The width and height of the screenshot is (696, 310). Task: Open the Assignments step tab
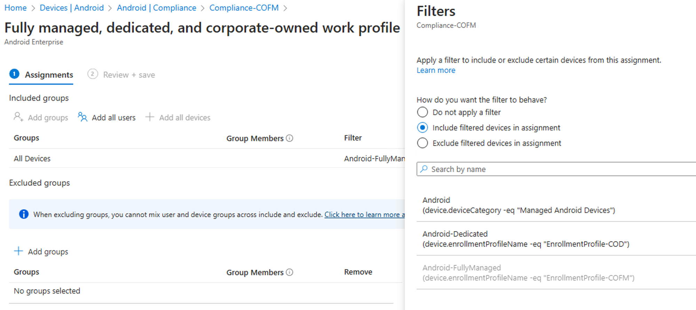49,75
